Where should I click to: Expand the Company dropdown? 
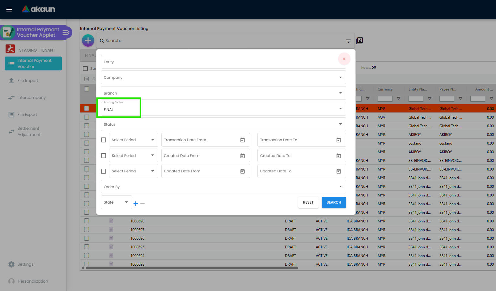click(340, 77)
